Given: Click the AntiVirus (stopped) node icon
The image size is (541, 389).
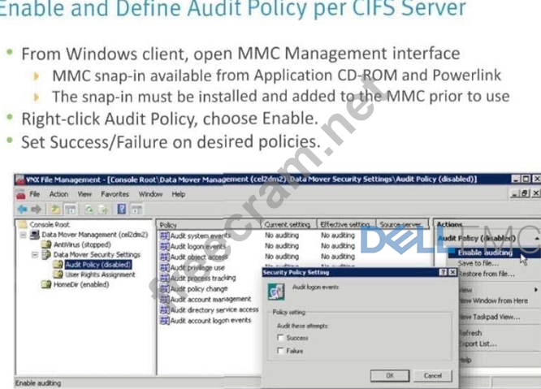Looking at the screenshot, I should (46, 244).
